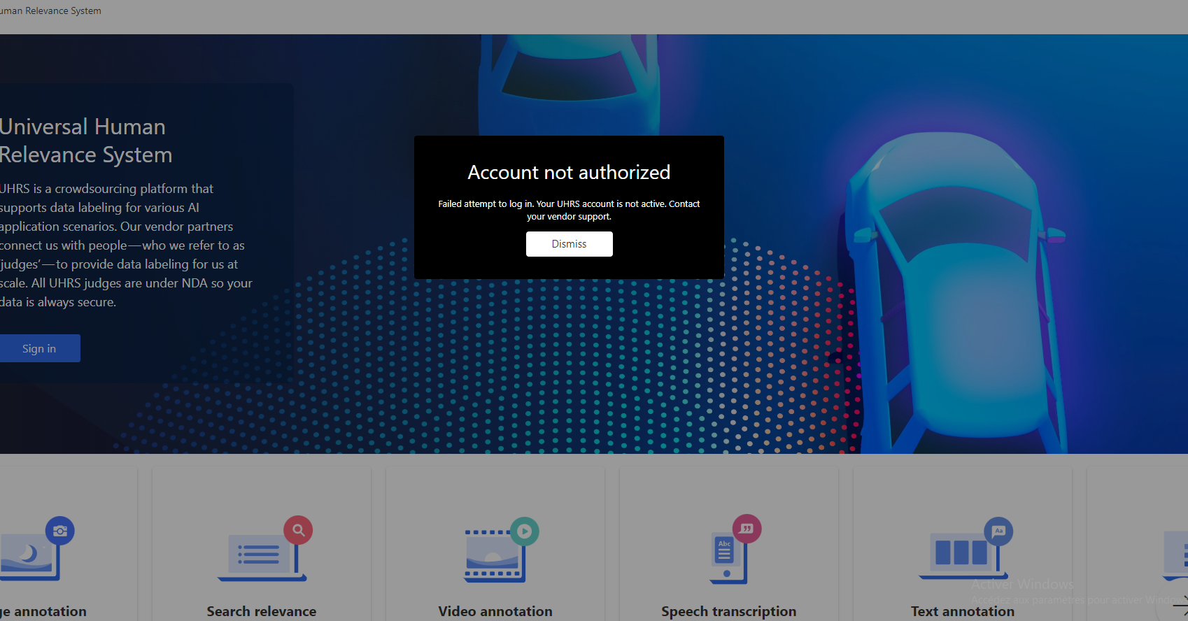Image resolution: width=1188 pixels, height=621 pixels.
Task: Select the Speech transcription icon
Action: 735,549
